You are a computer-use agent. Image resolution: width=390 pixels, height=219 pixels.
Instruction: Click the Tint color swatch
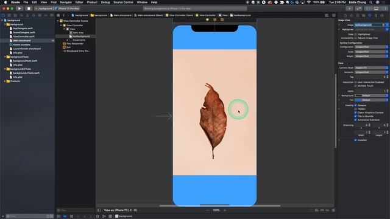click(358, 100)
